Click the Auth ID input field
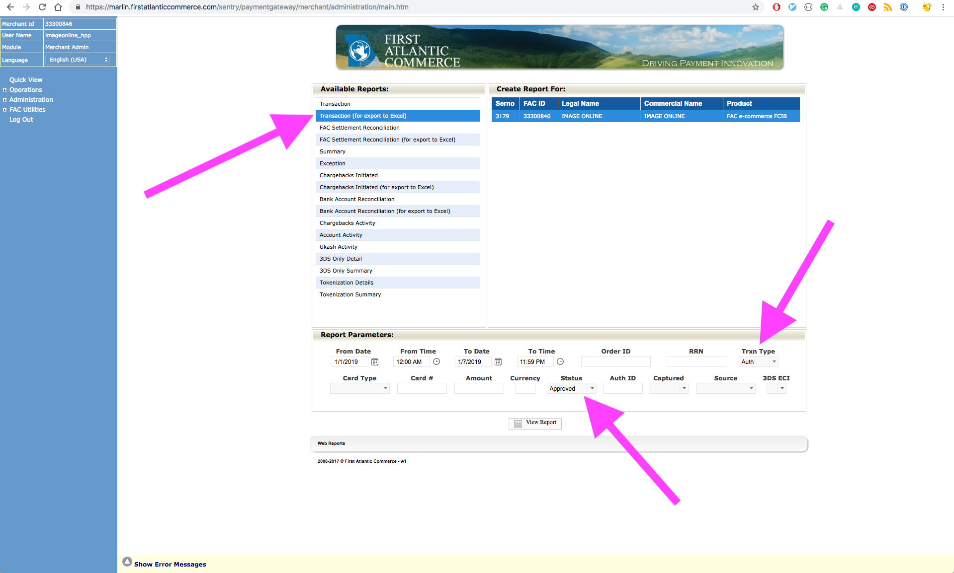 pyautogui.click(x=623, y=389)
